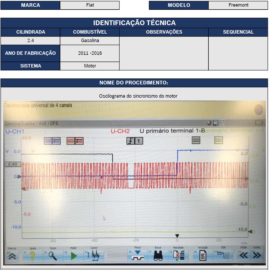Select the Zoom magnifier tool
Viewport: 269px width, 271px height.
(x=53, y=256)
